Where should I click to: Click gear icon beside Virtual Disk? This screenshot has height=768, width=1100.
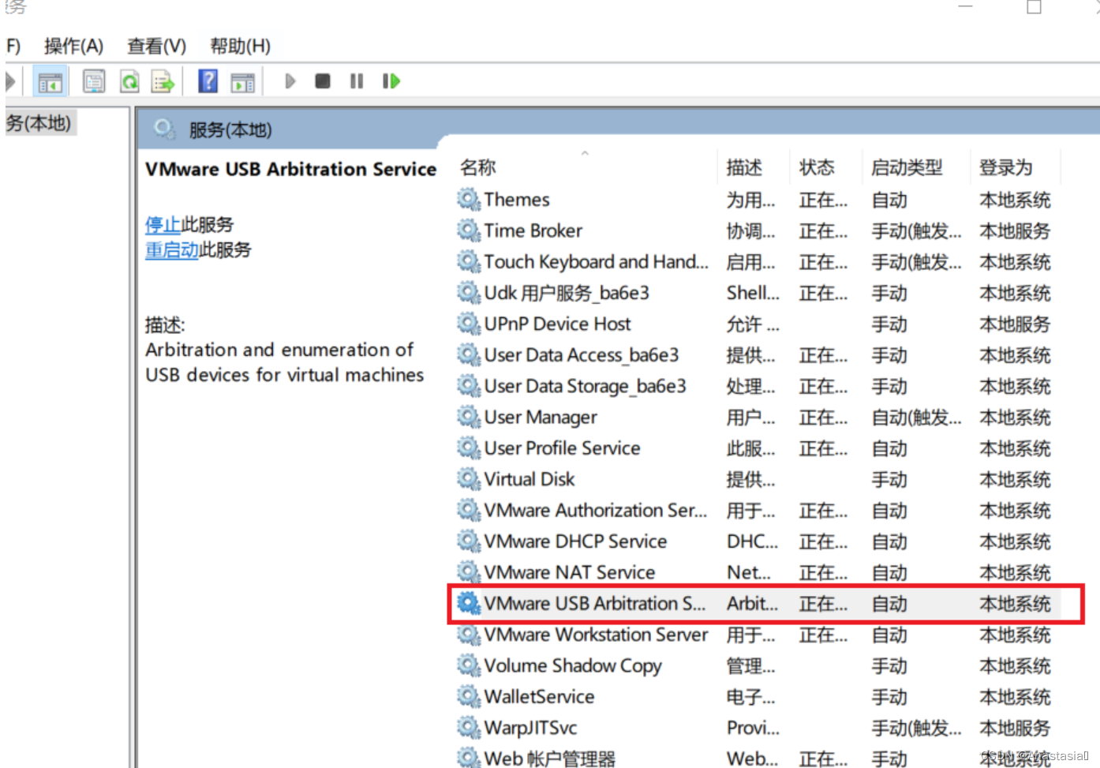pos(469,479)
